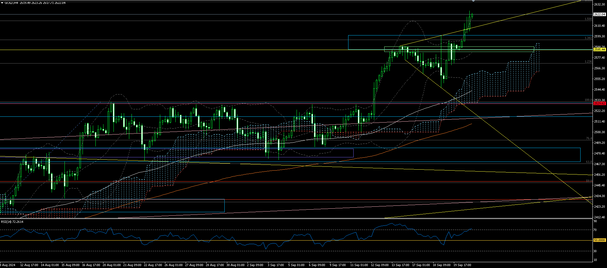Click the 2434.30 price scale label
607x268 pixels.
(599, 196)
